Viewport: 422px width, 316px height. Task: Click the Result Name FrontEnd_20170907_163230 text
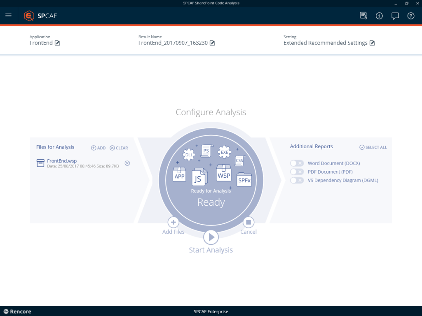[173, 43]
